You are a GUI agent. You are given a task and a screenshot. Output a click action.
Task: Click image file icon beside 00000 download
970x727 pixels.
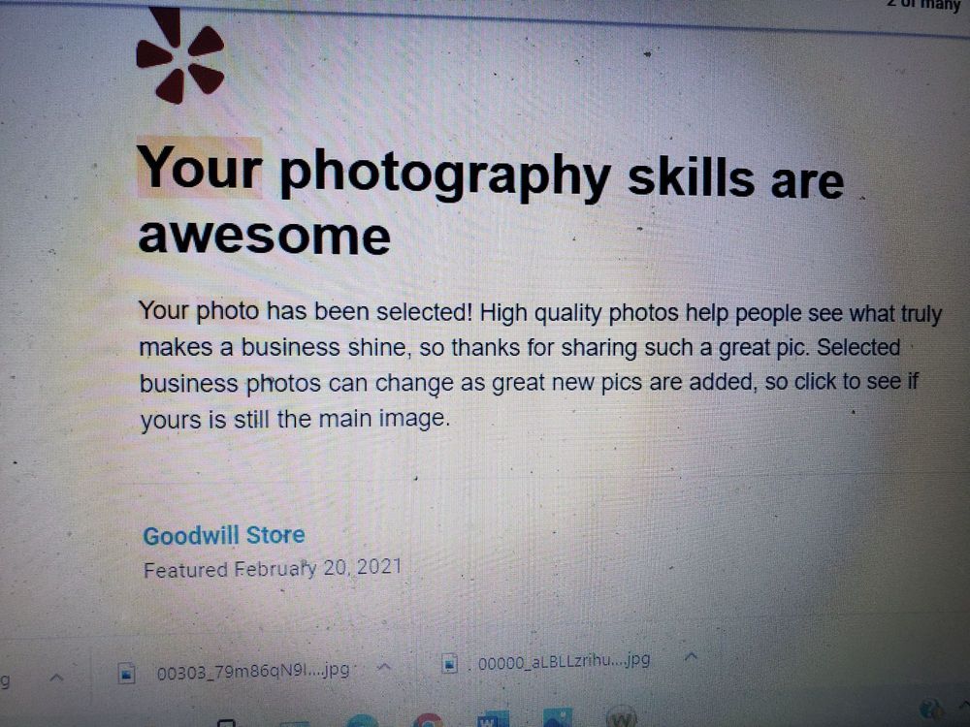(450, 664)
